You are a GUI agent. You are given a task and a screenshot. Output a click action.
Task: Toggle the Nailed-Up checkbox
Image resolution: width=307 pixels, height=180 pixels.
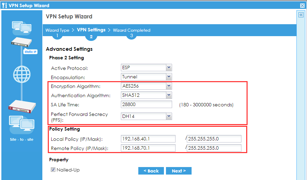click(x=53, y=170)
